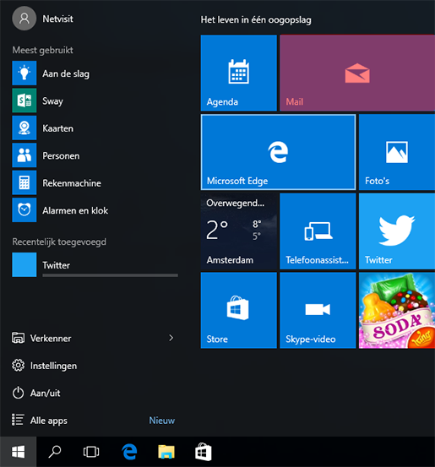Click the Verkenner label

tap(51, 339)
